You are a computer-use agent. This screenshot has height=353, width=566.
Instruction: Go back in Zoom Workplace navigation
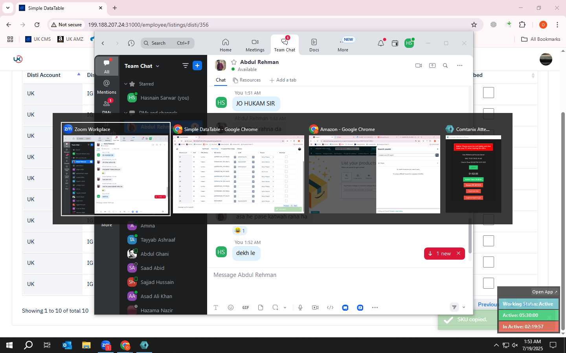103,43
